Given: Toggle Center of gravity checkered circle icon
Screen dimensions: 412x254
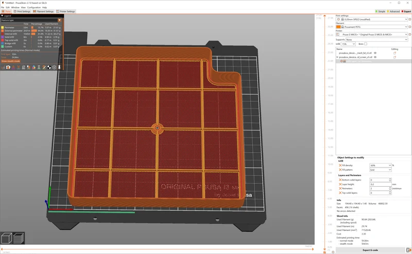Looking at the screenshot, I should click(49, 67).
